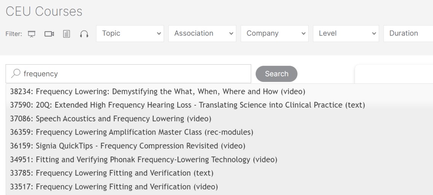Focus the search field containing frequency
The width and height of the screenshot is (433, 195).
(128, 74)
